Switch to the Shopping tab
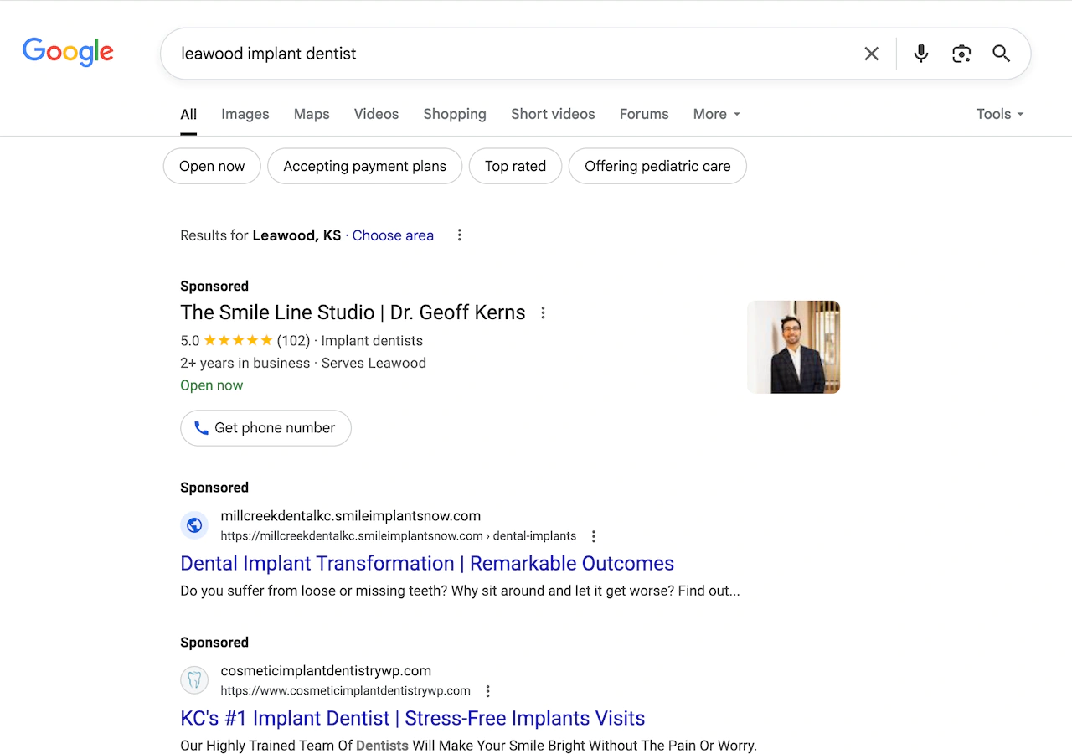This screenshot has height=754, width=1072. click(455, 114)
